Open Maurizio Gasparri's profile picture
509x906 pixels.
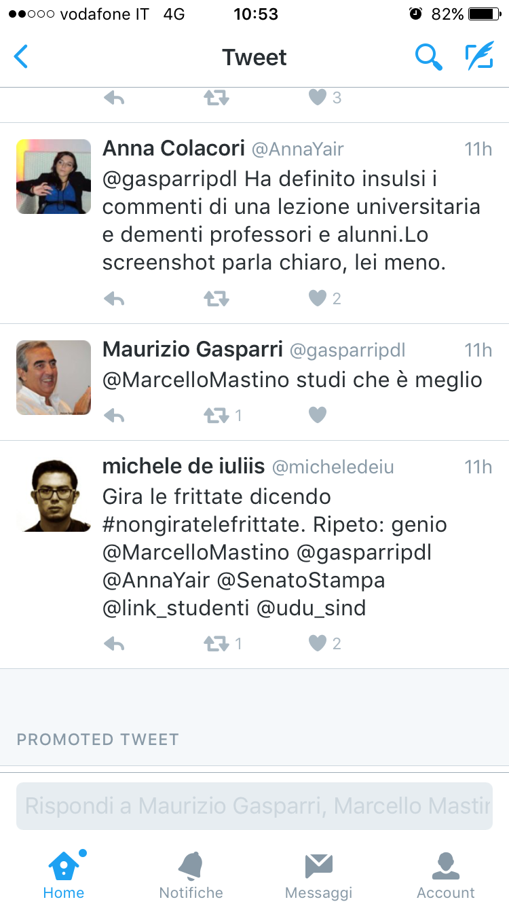coord(54,378)
